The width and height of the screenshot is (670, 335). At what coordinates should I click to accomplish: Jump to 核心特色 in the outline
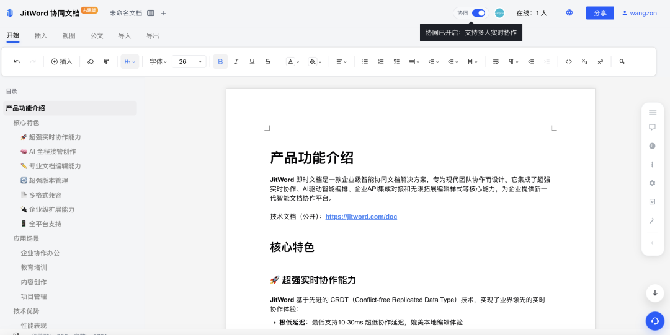[x=26, y=123]
